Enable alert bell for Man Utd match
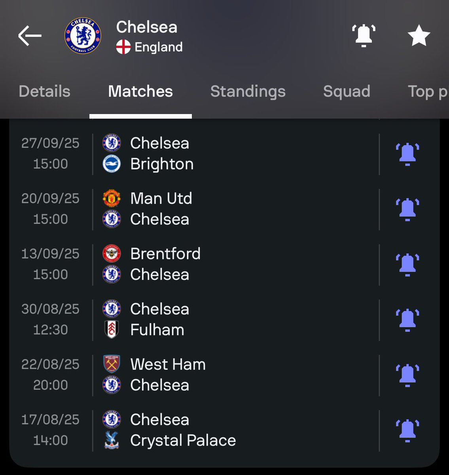This screenshot has height=475, width=449. click(x=407, y=209)
